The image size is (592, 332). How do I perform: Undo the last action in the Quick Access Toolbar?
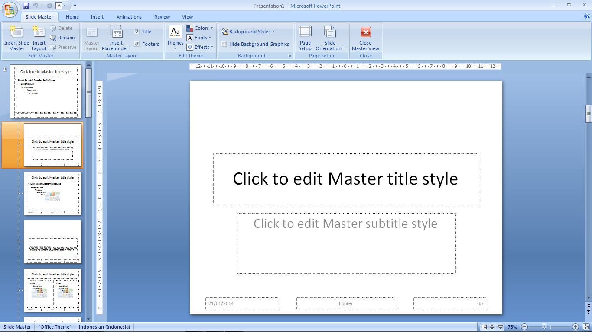click(x=36, y=6)
